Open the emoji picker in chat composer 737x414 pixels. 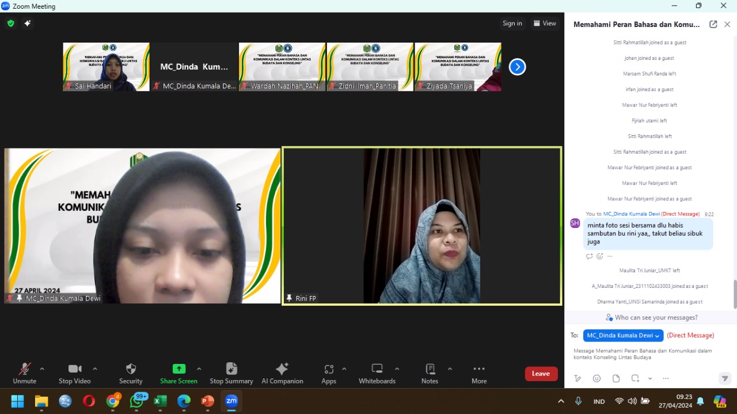(x=597, y=378)
